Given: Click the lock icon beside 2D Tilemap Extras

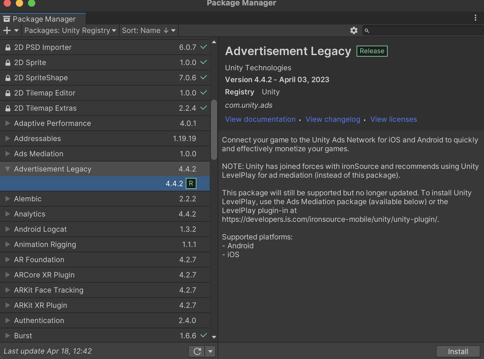Looking at the screenshot, I should click(x=8, y=108).
